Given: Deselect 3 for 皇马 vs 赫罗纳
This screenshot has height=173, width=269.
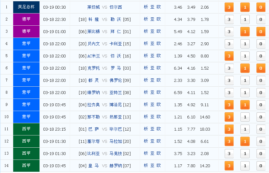Looking at the screenshot, I should coord(229,166).
